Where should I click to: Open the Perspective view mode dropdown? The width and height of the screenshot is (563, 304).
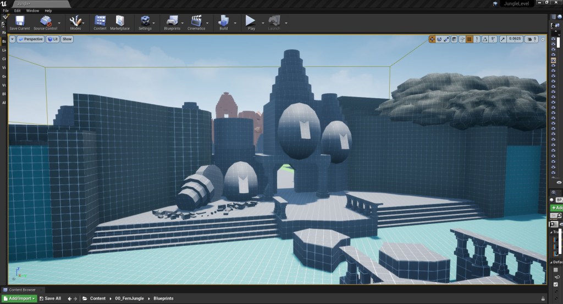pyautogui.click(x=30, y=39)
